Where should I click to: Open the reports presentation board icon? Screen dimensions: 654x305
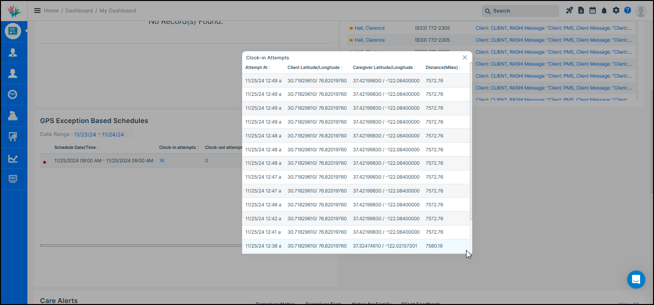(13, 137)
